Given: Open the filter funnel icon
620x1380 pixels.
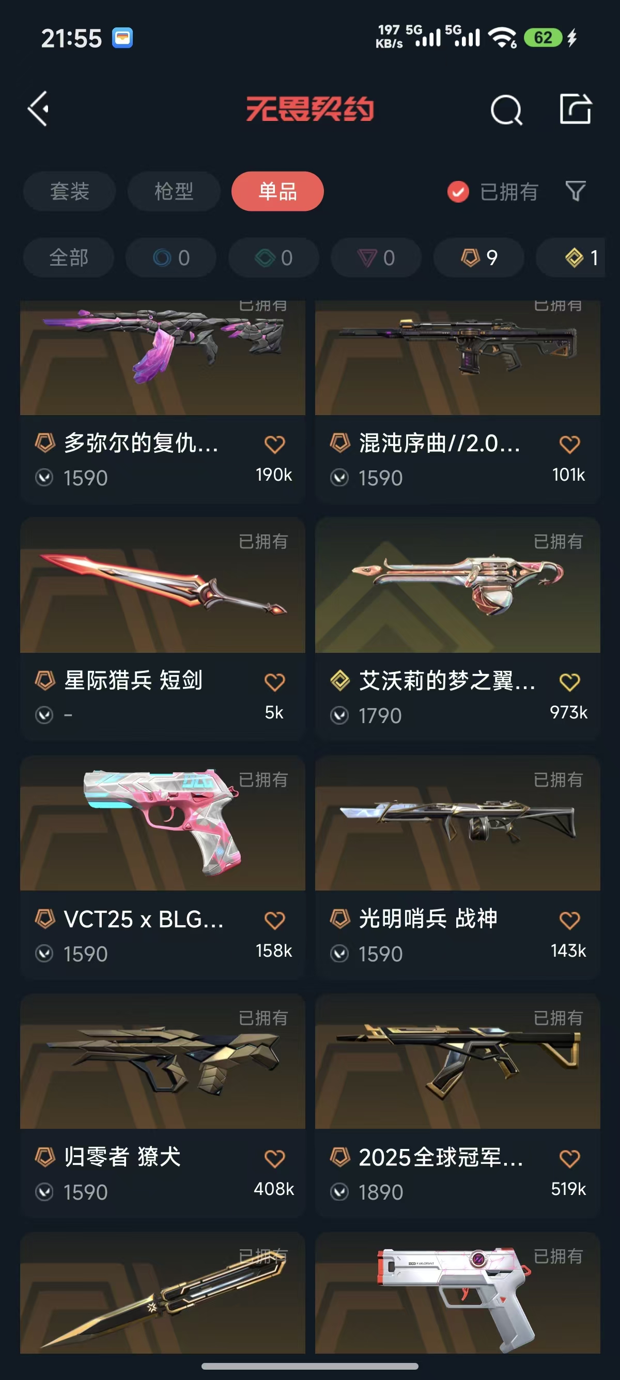Looking at the screenshot, I should [x=576, y=191].
